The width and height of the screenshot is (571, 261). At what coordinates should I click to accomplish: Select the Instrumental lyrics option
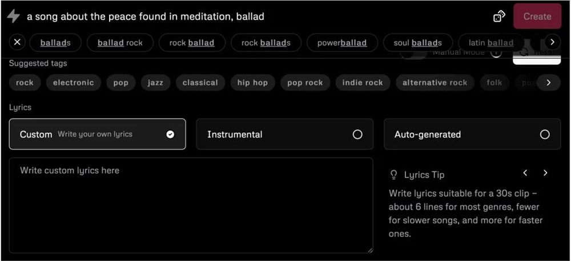pyautogui.click(x=284, y=134)
